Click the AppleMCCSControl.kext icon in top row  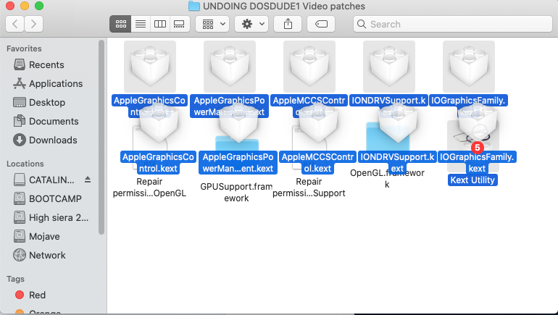pyautogui.click(x=309, y=67)
